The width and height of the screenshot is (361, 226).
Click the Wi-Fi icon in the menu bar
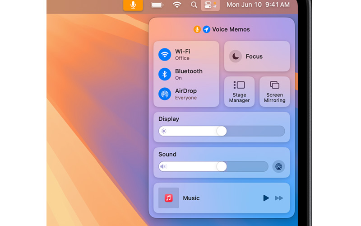[177, 5]
